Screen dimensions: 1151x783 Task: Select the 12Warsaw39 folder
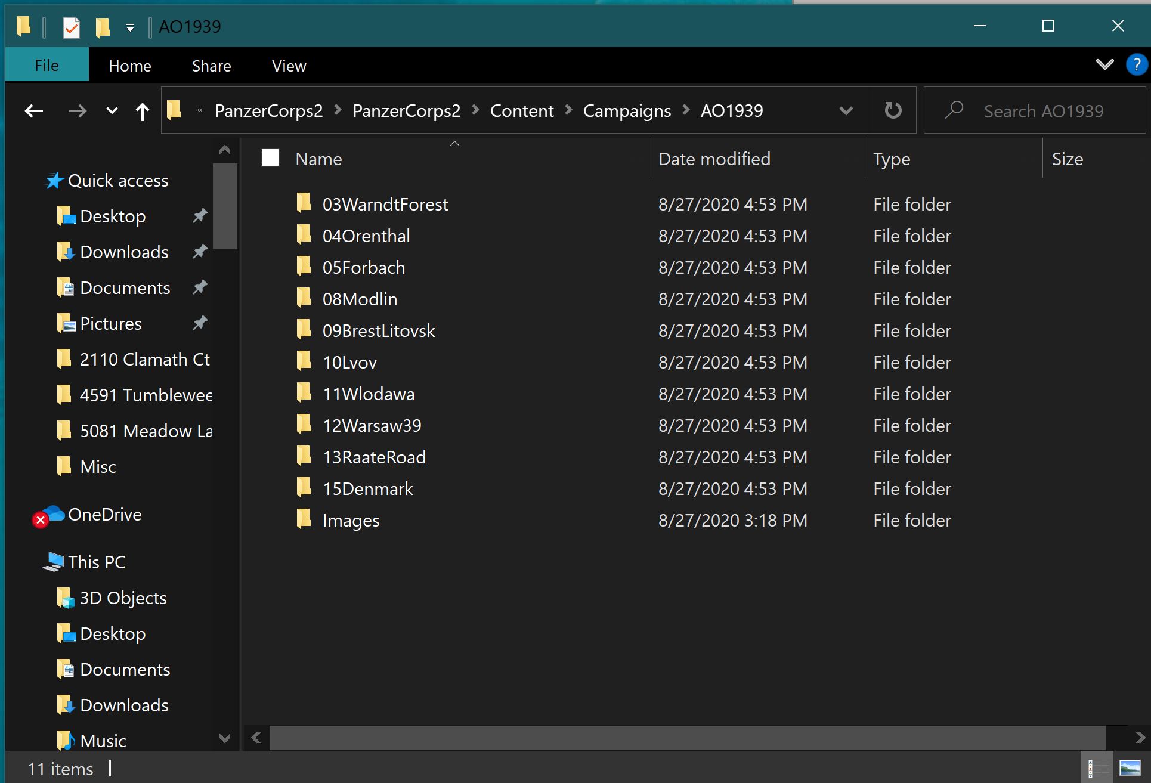pyautogui.click(x=372, y=426)
